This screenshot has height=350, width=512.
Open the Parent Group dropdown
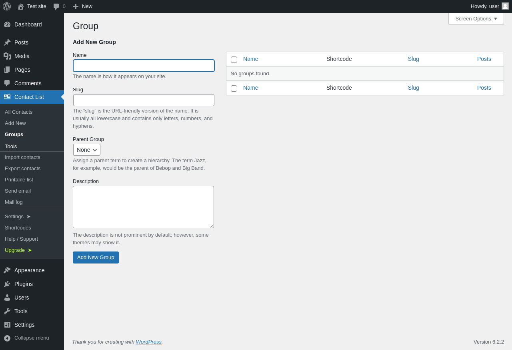click(x=87, y=150)
